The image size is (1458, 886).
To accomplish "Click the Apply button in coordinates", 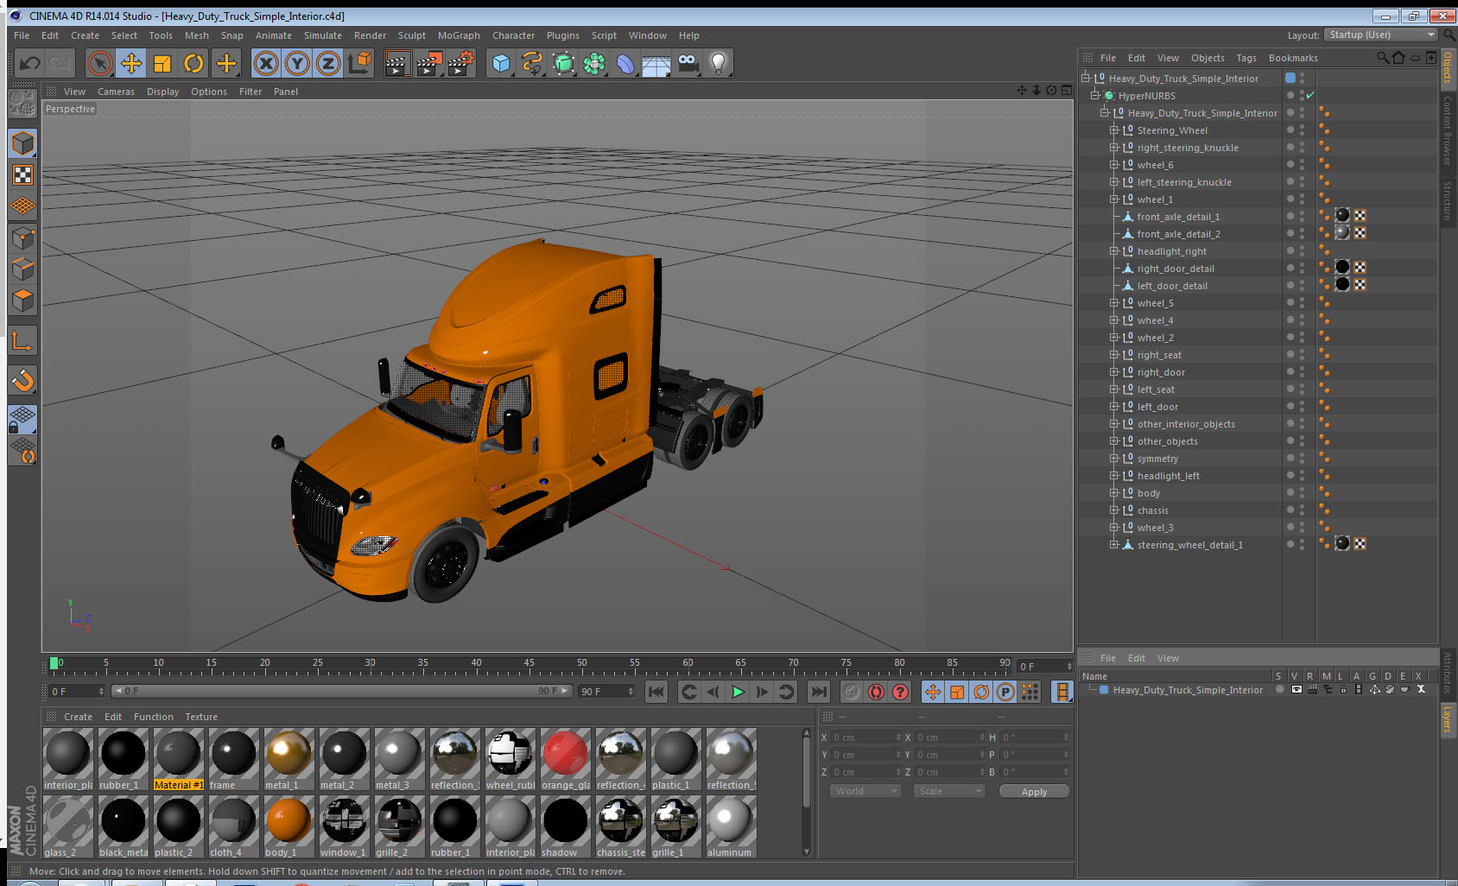I will (x=1034, y=792).
